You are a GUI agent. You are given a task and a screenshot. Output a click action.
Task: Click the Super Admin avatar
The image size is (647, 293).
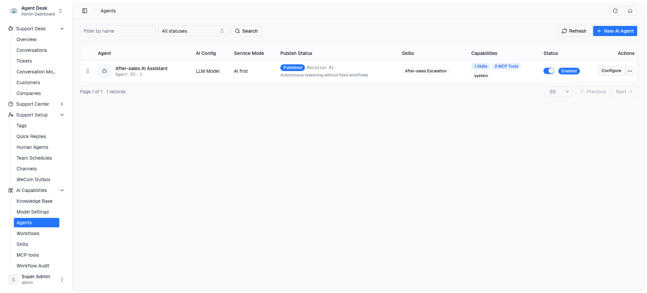13,280
